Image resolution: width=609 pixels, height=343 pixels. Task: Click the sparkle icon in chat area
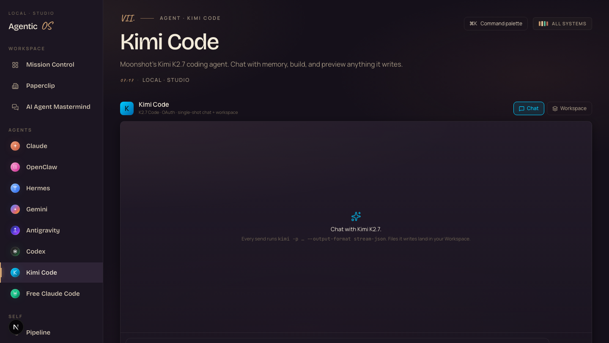[356, 216]
